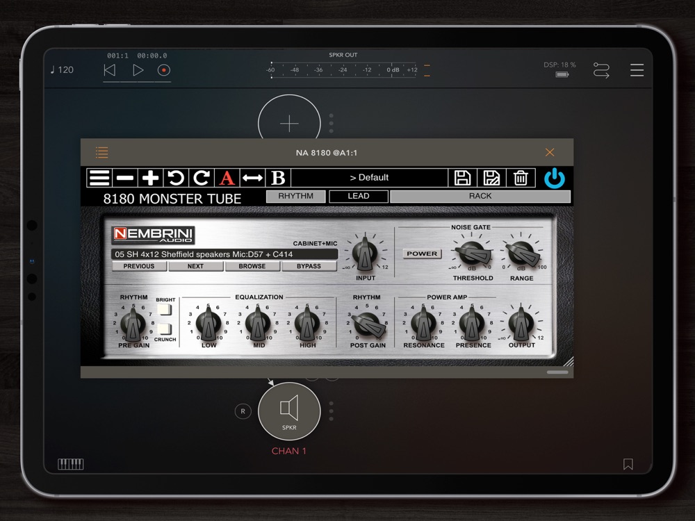The width and height of the screenshot is (695, 521).
Task: Click the PRESENCE knob
Action: click(x=473, y=324)
